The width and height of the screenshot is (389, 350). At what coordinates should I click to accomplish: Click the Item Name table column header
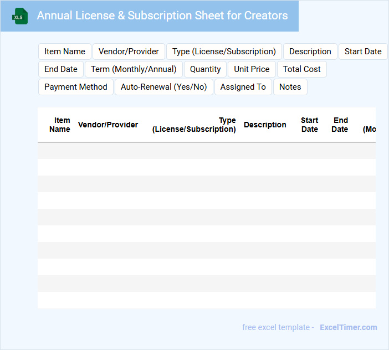coord(60,125)
